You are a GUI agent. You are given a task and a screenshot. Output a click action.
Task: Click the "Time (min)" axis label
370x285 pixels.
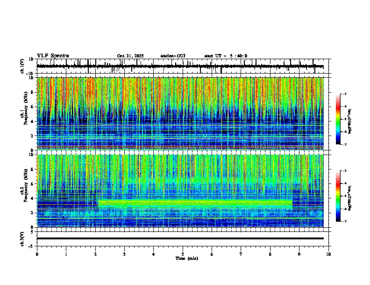187,258
